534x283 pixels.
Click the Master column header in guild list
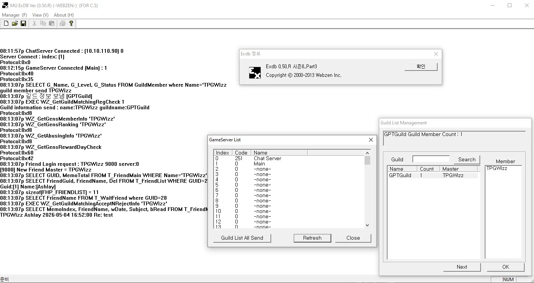459,169
